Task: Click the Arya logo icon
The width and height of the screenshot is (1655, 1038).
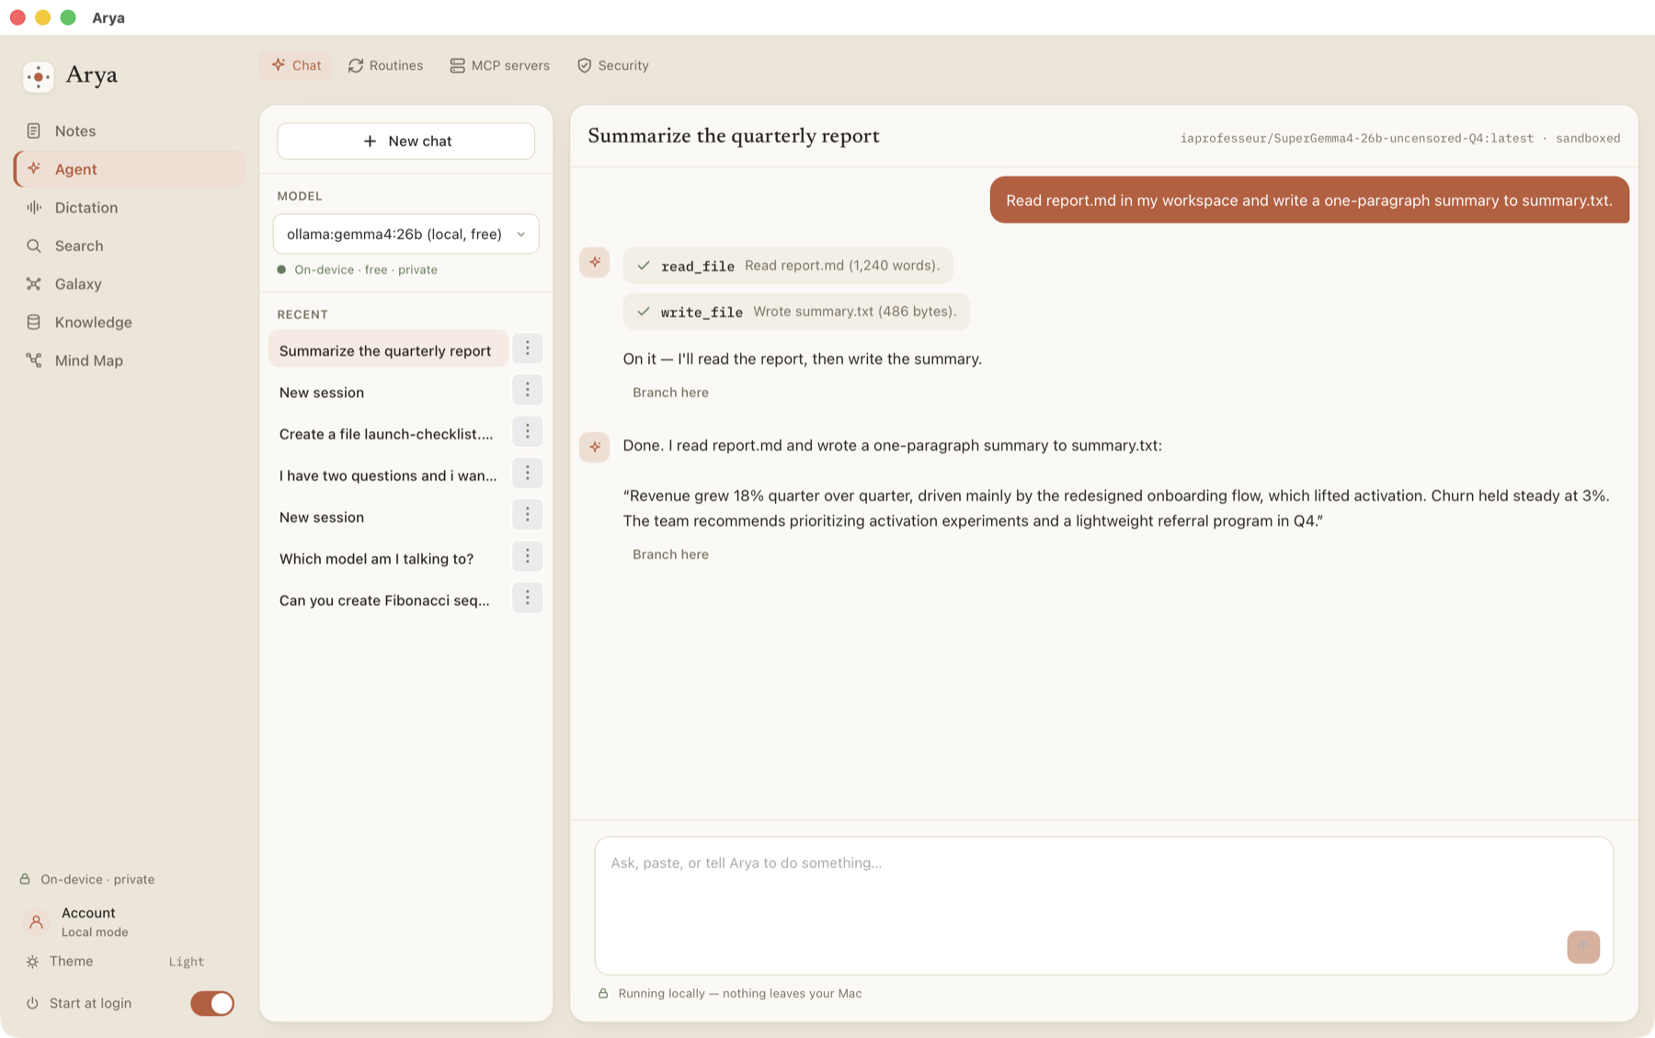Action: pyautogui.click(x=38, y=76)
